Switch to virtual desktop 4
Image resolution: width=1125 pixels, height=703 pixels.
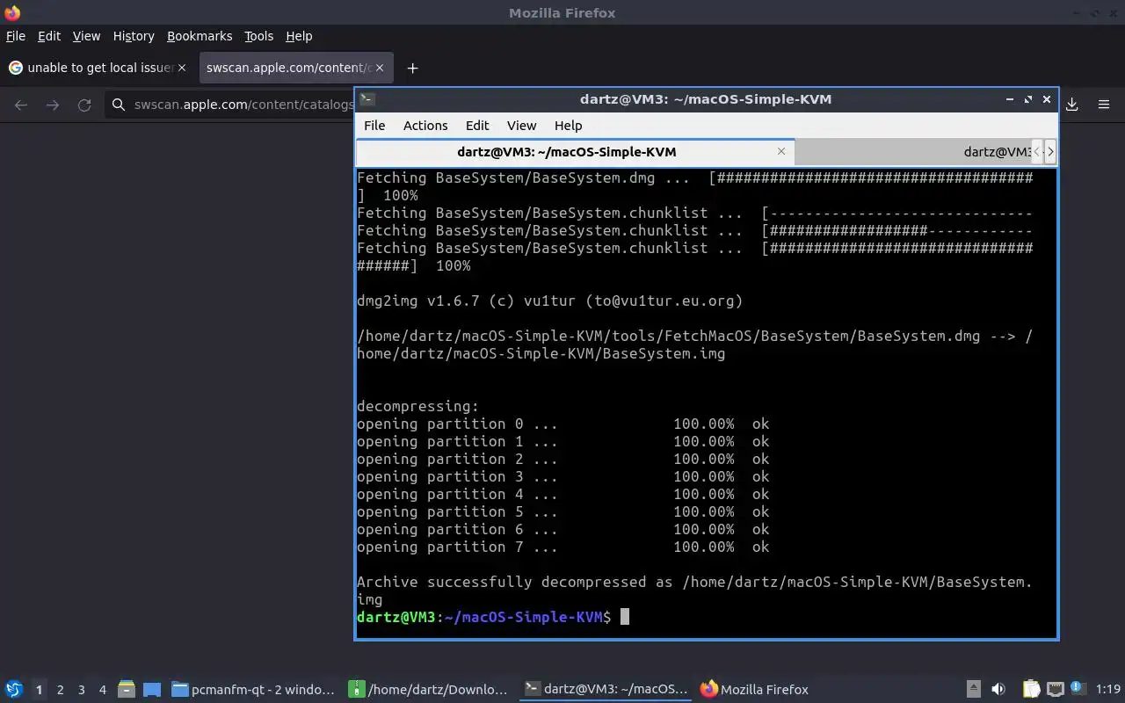[x=102, y=690]
